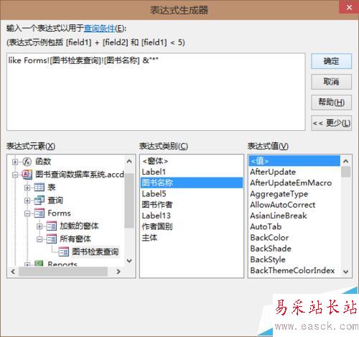This screenshot has height=337, width=359.
Task: Click elements tree scroll-up arrow
Action: (129, 161)
